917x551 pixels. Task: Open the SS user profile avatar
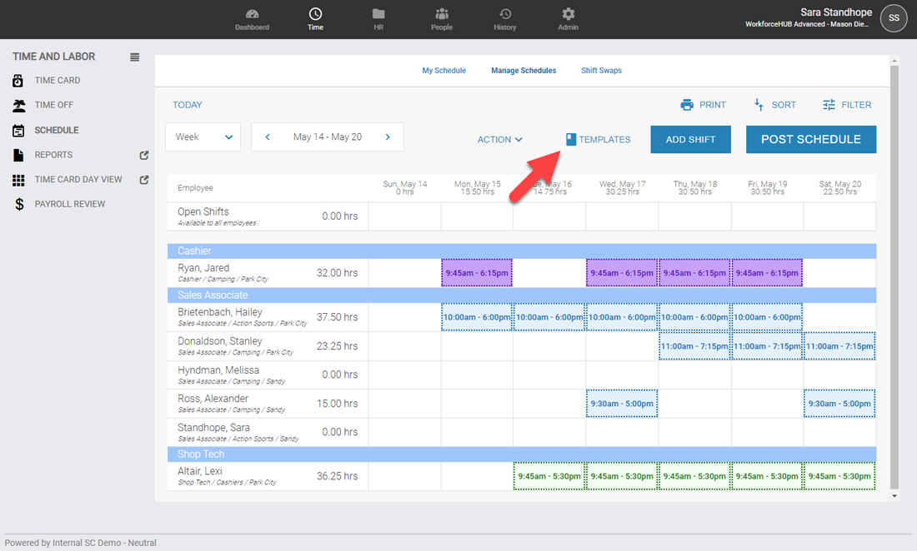(894, 17)
